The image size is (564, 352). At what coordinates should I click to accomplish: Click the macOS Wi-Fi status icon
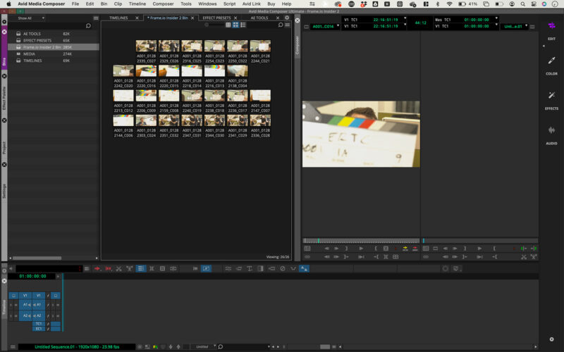[x=450, y=4]
